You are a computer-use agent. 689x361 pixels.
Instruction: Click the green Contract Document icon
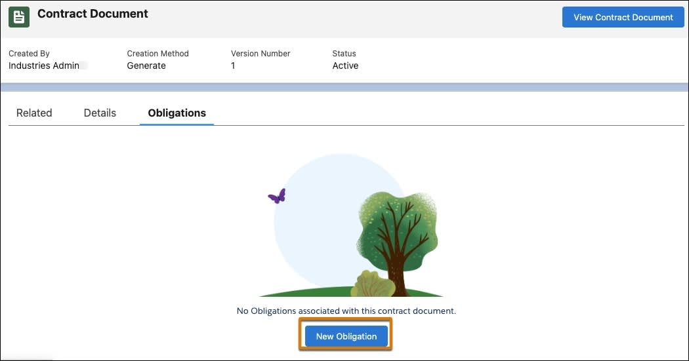19,17
